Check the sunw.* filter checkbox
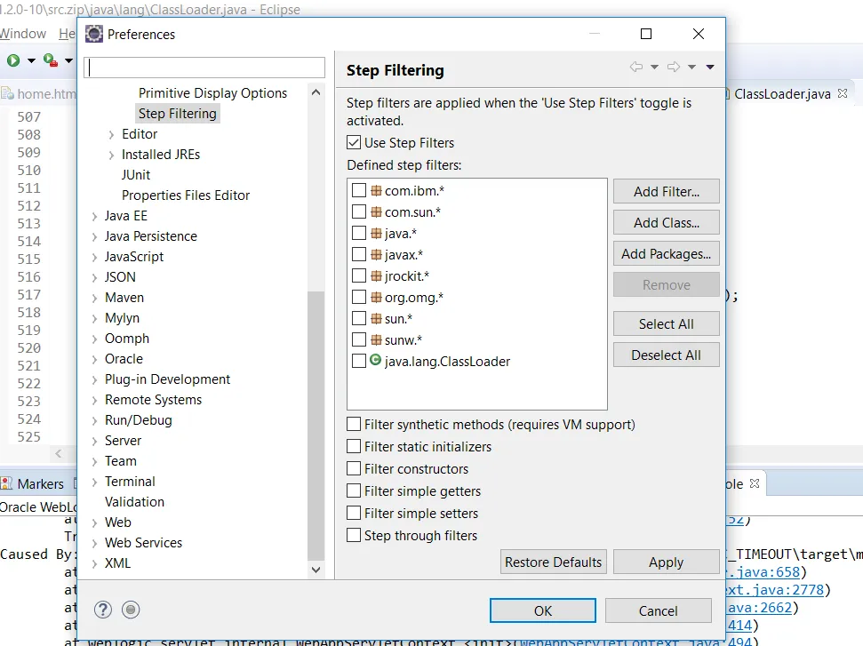 [359, 339]
